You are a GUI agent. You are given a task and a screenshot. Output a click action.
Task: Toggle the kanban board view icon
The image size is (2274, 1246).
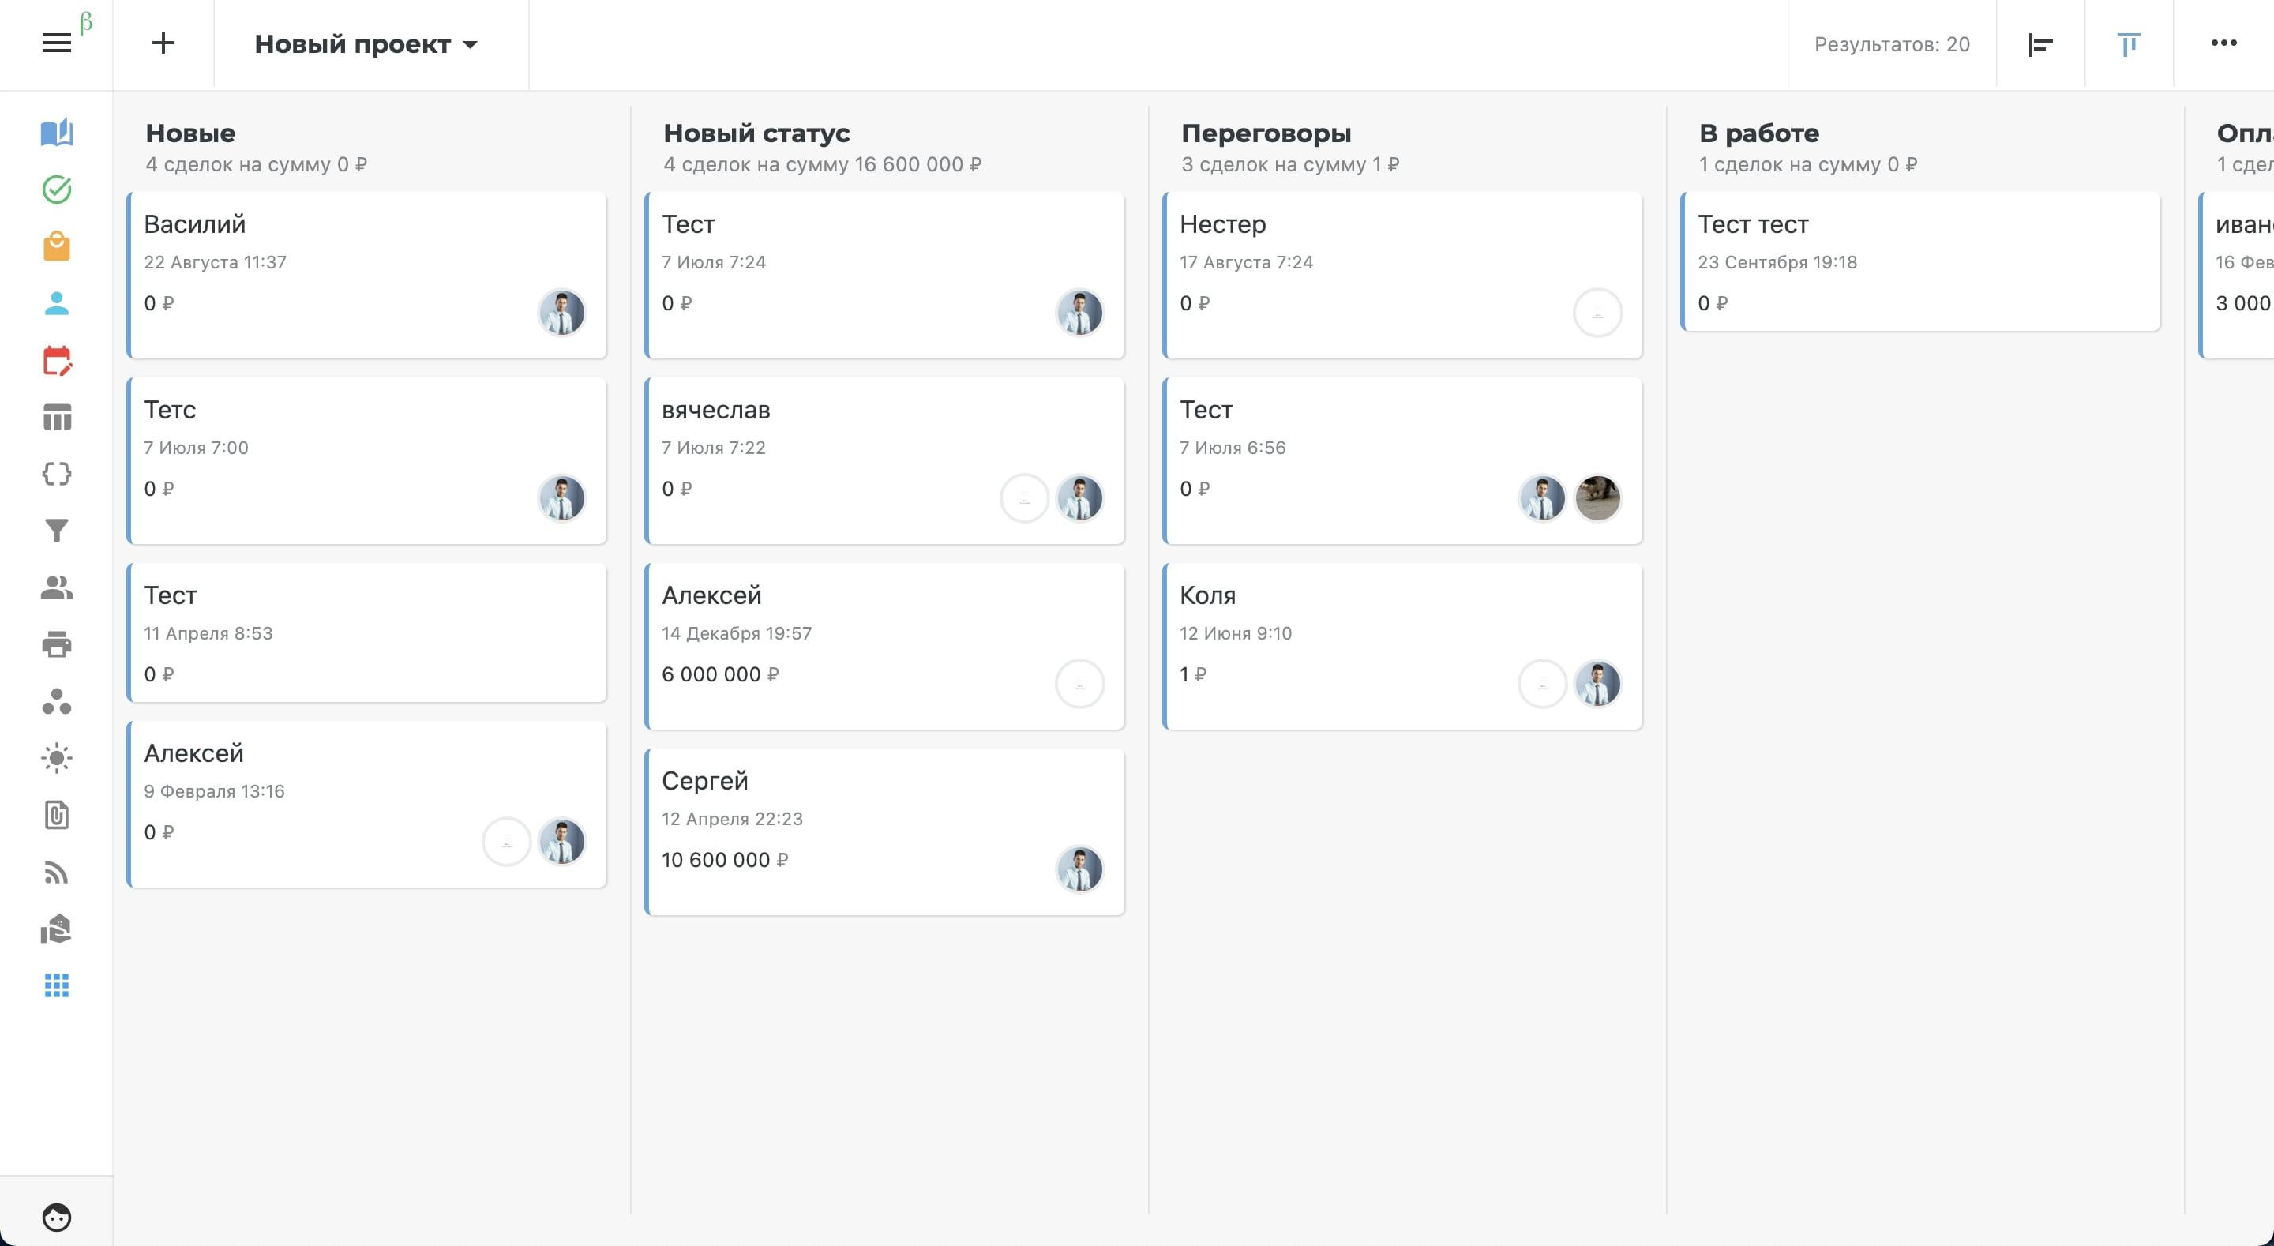click(x=2129, y=44)
